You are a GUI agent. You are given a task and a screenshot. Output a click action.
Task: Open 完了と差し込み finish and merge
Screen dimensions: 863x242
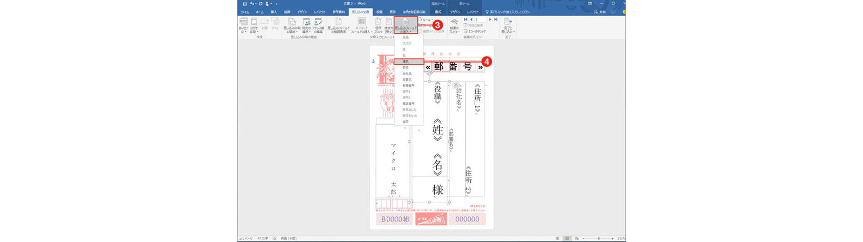508,25
